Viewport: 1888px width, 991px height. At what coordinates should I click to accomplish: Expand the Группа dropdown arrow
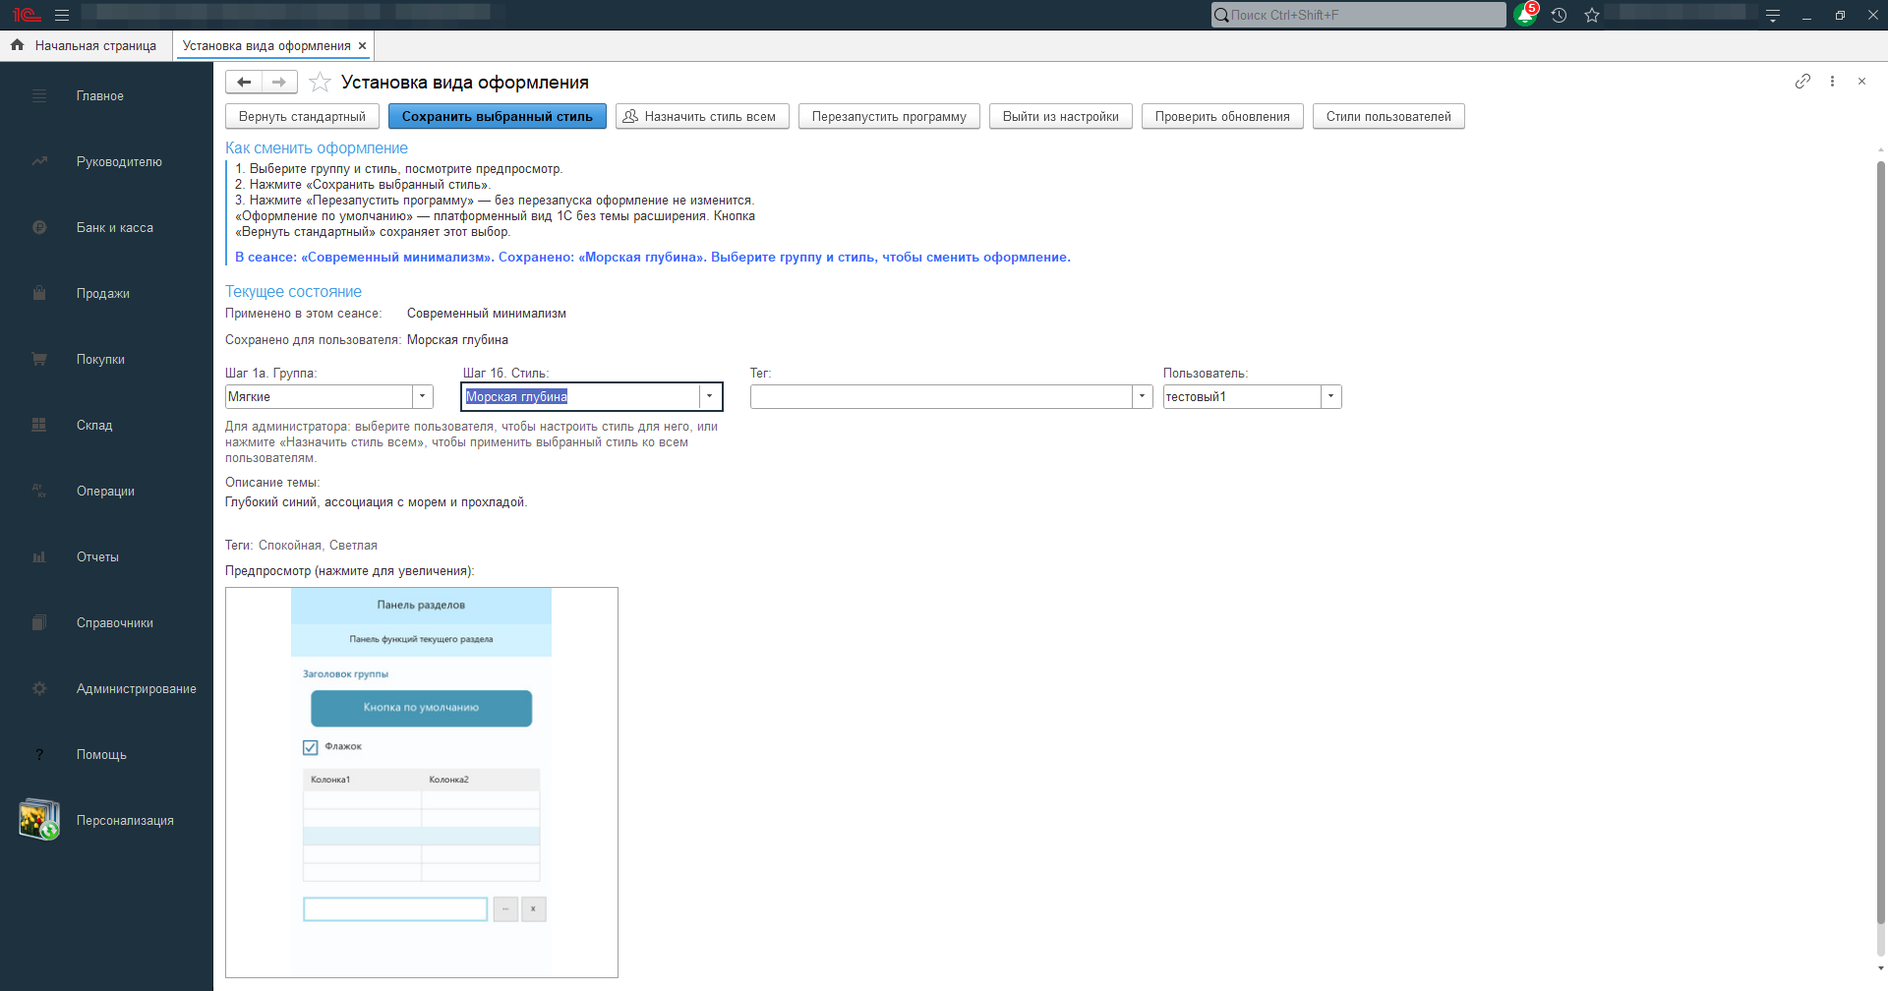[x=423, y=397]
